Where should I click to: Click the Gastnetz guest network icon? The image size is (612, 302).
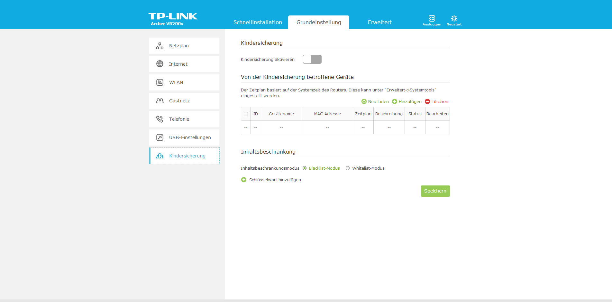[x=160, y=101]
